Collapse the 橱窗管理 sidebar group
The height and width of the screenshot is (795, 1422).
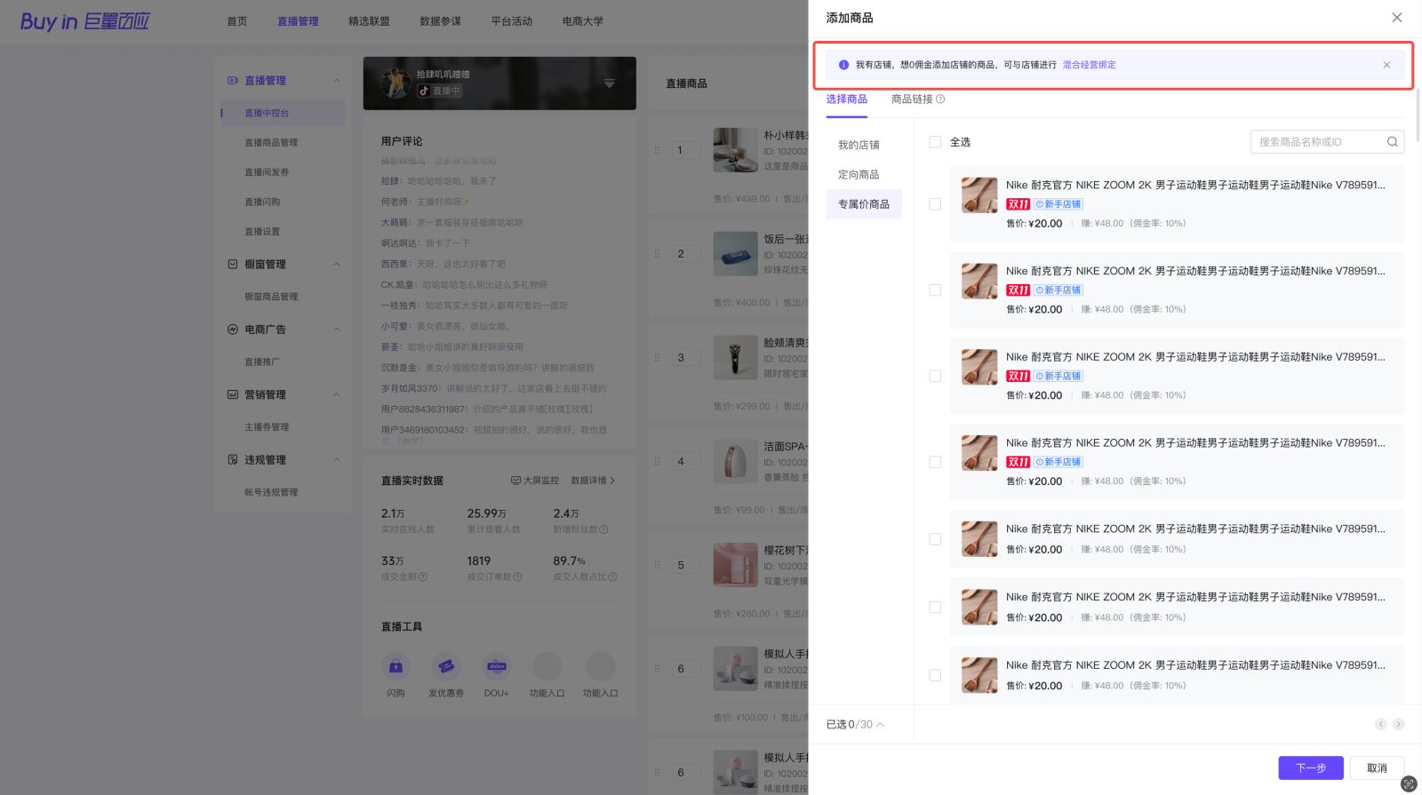click(337, 265)
